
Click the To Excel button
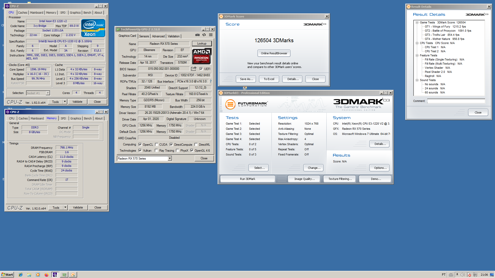(269, 79)
